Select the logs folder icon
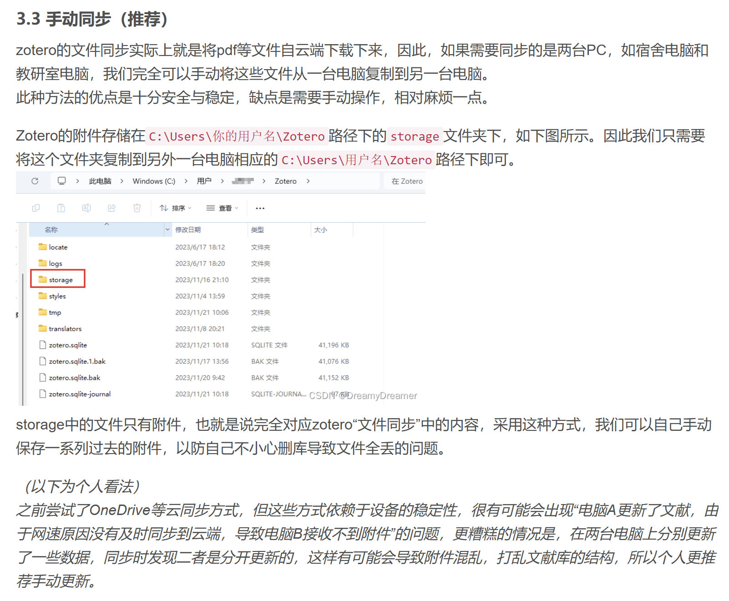Viewport: 729px width, 601px height. [43, 263]
